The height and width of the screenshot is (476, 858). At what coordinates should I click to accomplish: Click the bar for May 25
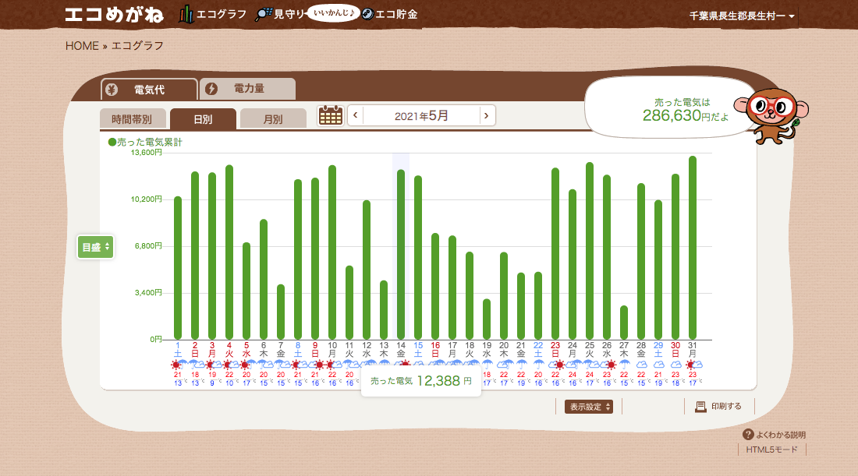tap(590, 251)
